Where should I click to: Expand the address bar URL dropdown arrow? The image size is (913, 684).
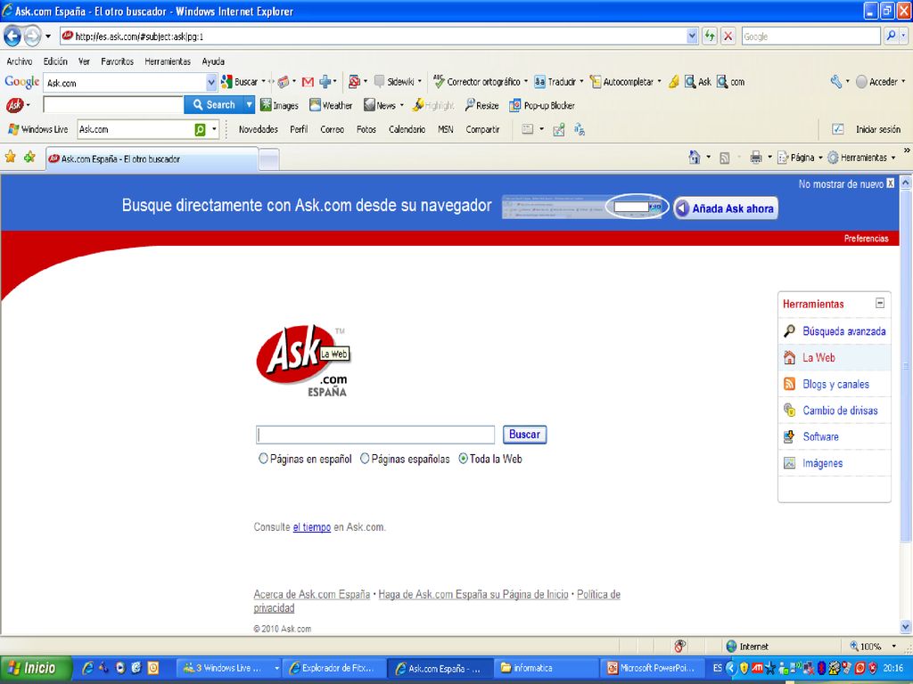(692, 36)
